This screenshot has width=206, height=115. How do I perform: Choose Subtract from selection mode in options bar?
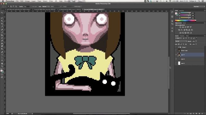(x=14, y=6)
